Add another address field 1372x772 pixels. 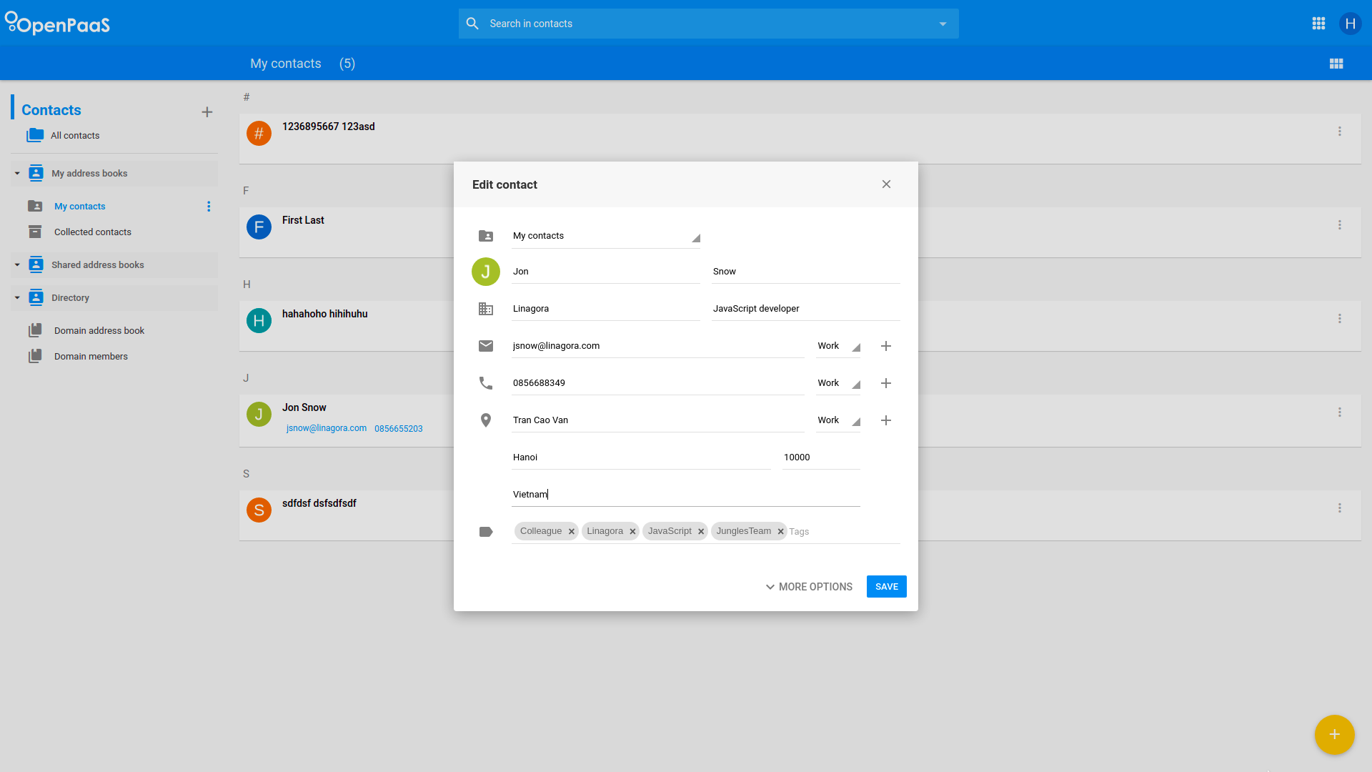[x=886, y=420]
